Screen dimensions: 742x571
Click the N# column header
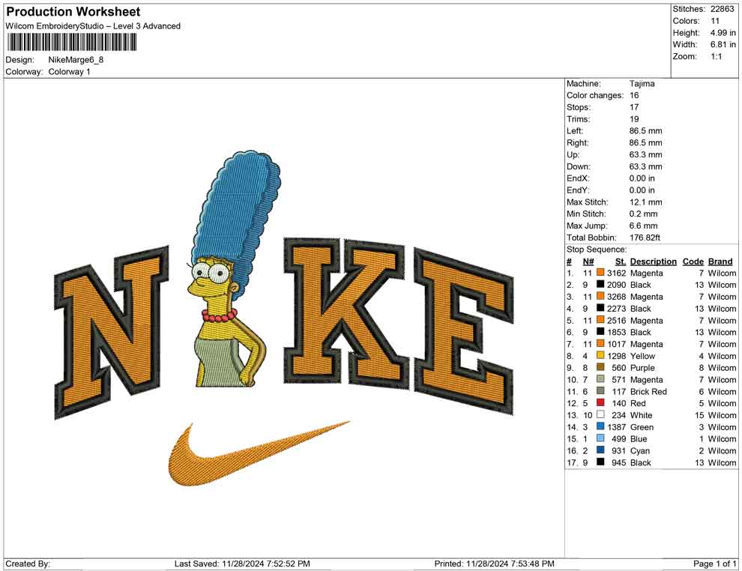(588, 262)
